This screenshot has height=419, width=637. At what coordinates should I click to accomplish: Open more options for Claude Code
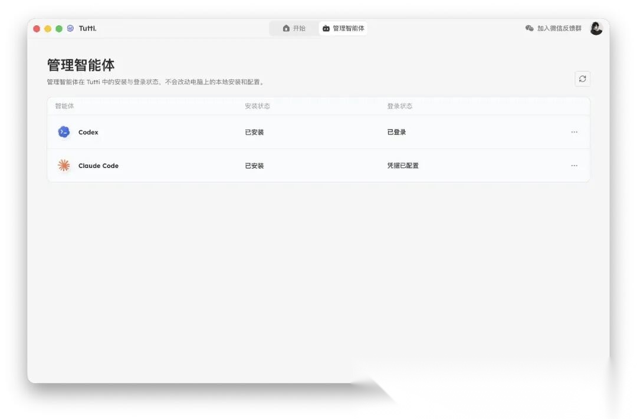tap(574, 166)
